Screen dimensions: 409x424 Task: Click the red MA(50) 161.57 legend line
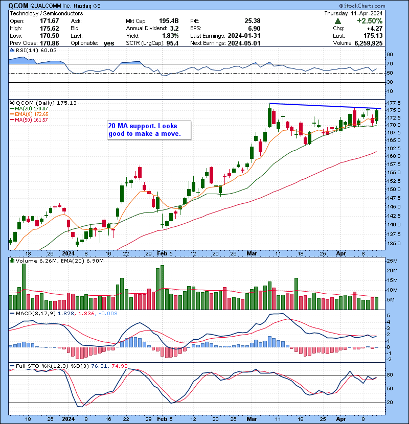pyautogui.click(x=29, y=120)
